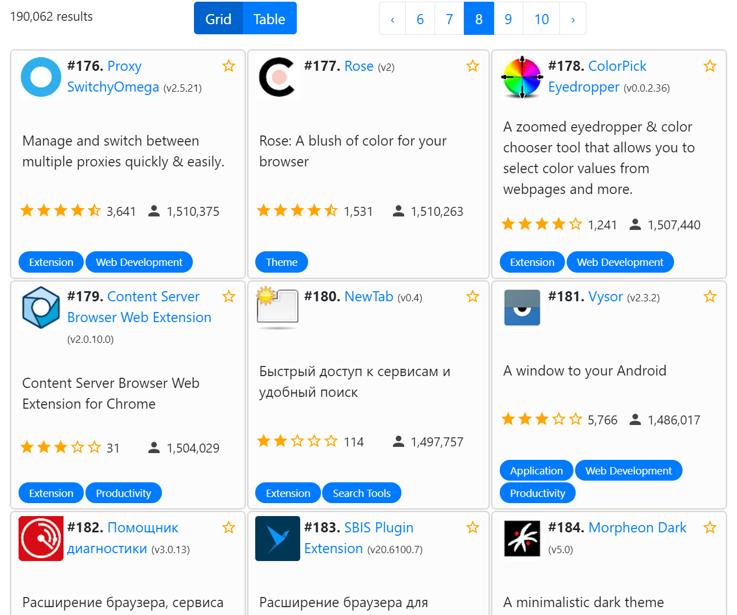Go to page 10
The image size is (737, 615).
pyautogui.click(x=541, y=19)
